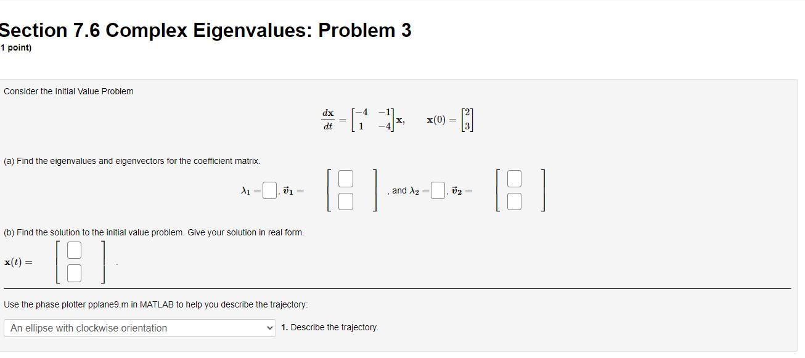Click part (a) instruction text about eigenvalues

133,160
